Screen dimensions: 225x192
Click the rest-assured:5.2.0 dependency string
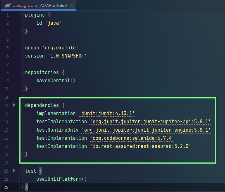coord(140,146)
